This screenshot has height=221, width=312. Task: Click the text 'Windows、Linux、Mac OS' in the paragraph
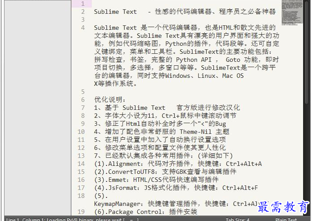[204, 76]
